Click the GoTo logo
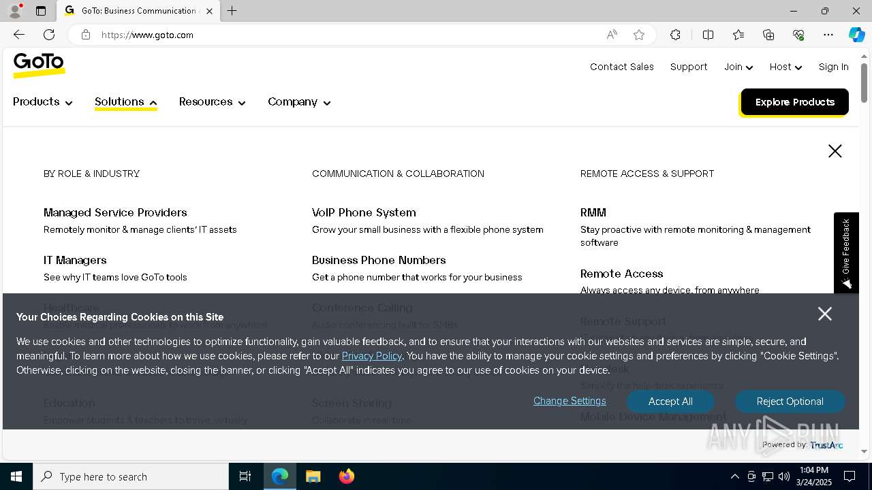 coord(39,65)
